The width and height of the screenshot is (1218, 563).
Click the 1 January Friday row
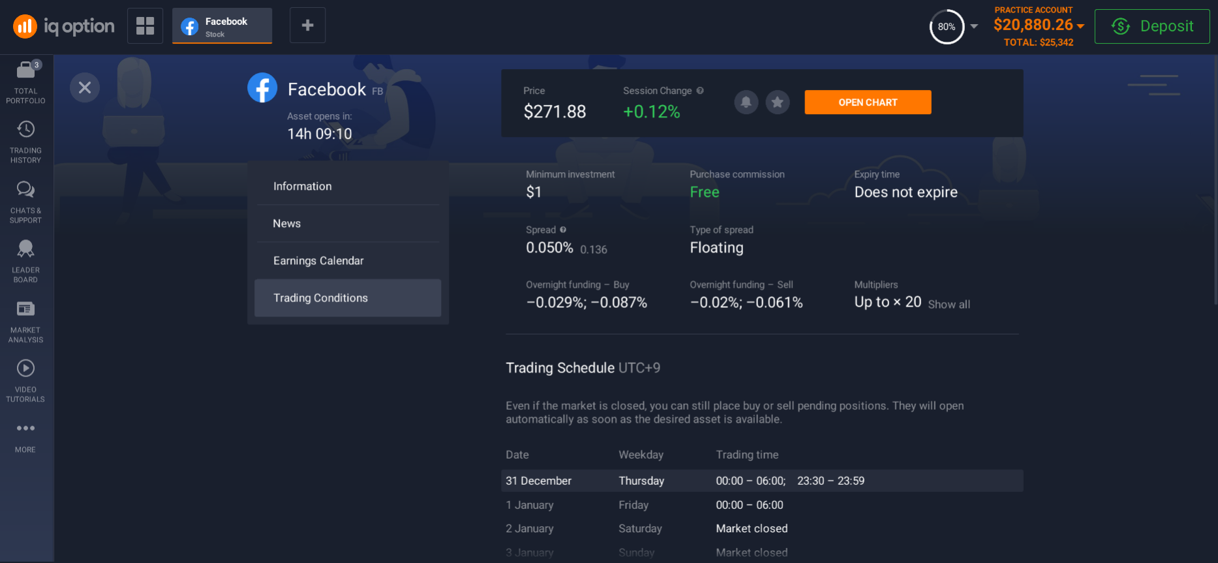coord(762,505)
